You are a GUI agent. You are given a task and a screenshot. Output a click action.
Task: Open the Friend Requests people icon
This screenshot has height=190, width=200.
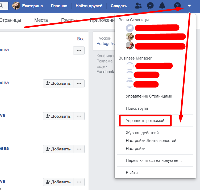point(138,6)
